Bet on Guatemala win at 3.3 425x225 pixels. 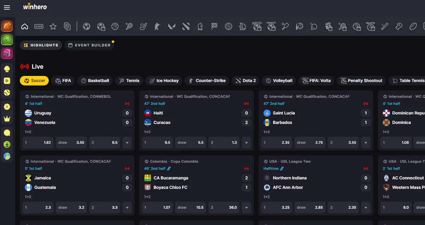pyautogui.click(x=105, y=208)
